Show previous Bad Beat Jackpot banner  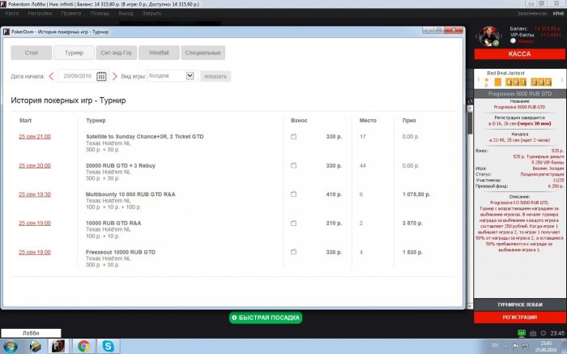pyautogui.click(x=478, y=79)
